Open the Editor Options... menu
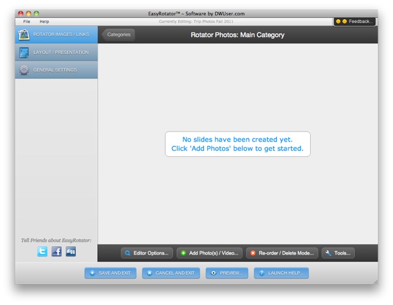The width and height of the screenshot is (393, 305). (146, 253)
